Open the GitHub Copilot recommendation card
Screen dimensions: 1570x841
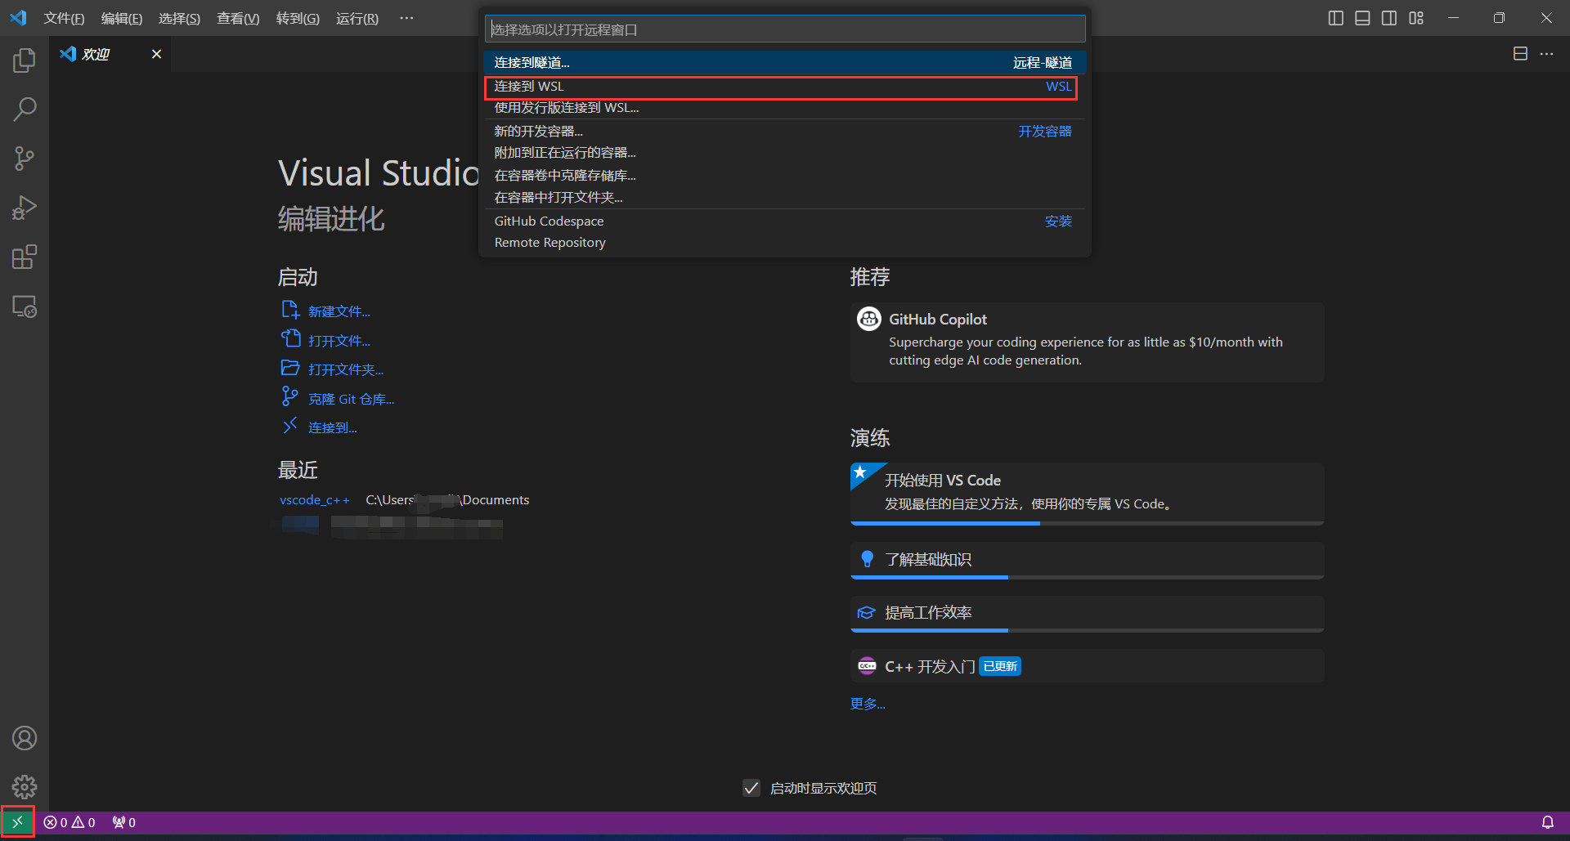pos(1087,342)
